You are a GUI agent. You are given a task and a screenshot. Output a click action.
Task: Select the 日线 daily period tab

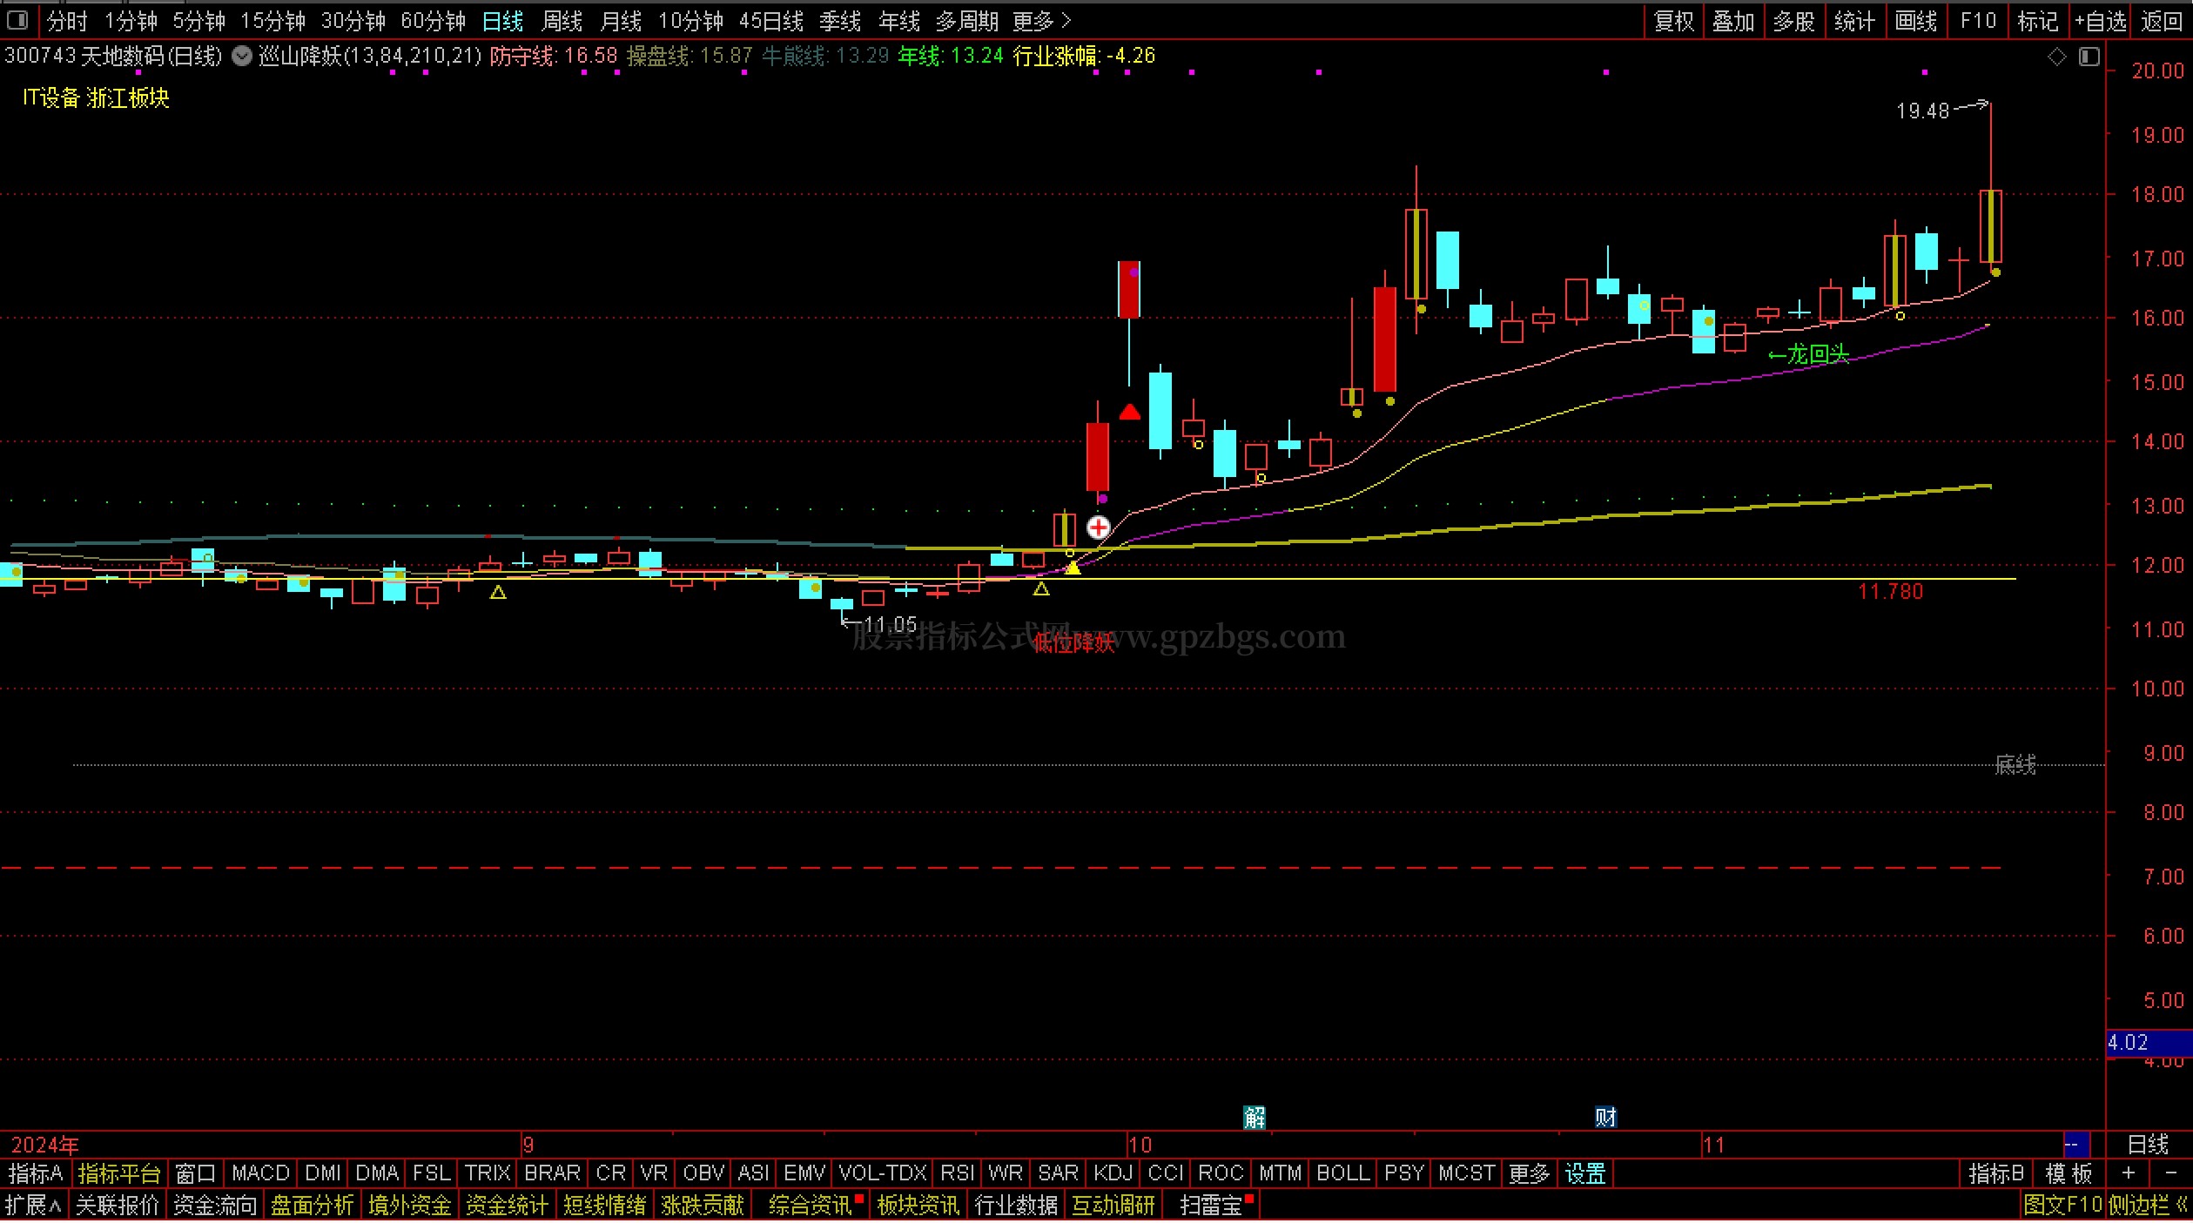coord(503,21)
